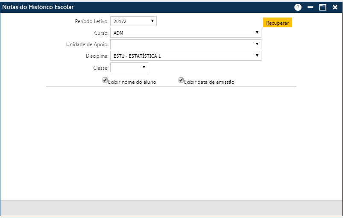Minimize the Notas do Histórico Escolar window
This screenshot has height=218, width=343.
coord(311,7)
